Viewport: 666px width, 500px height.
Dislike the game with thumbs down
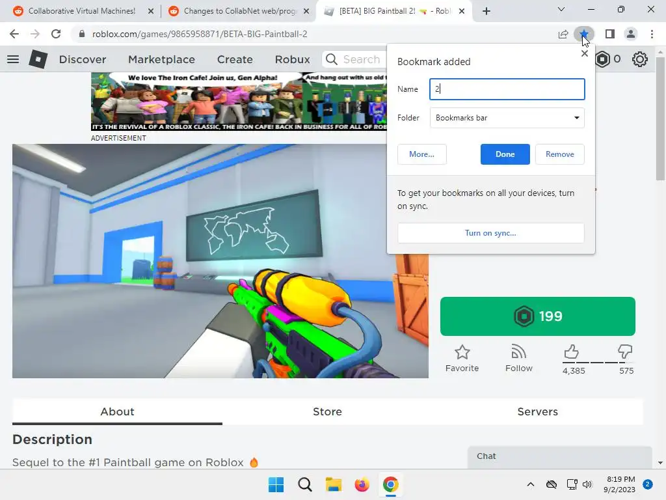[x=625, y=352]
